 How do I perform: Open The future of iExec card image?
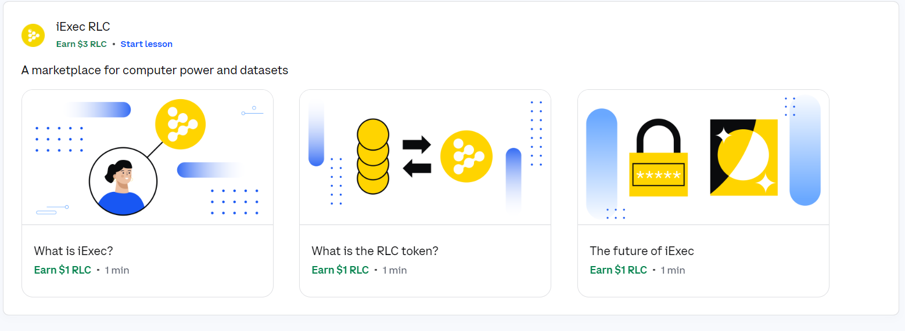pos(703,157)
